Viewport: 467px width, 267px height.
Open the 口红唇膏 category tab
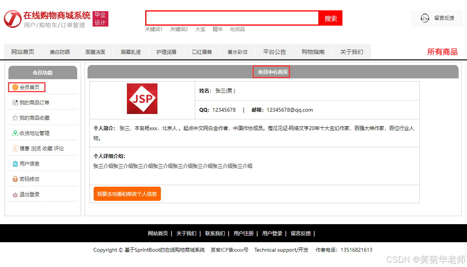[202, 52]
